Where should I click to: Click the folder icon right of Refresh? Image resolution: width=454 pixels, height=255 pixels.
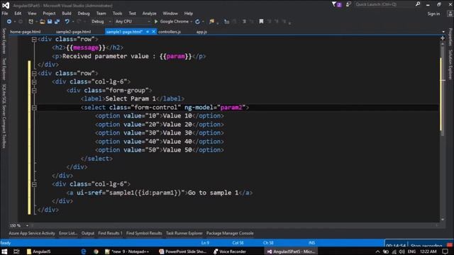coord(212,22)
